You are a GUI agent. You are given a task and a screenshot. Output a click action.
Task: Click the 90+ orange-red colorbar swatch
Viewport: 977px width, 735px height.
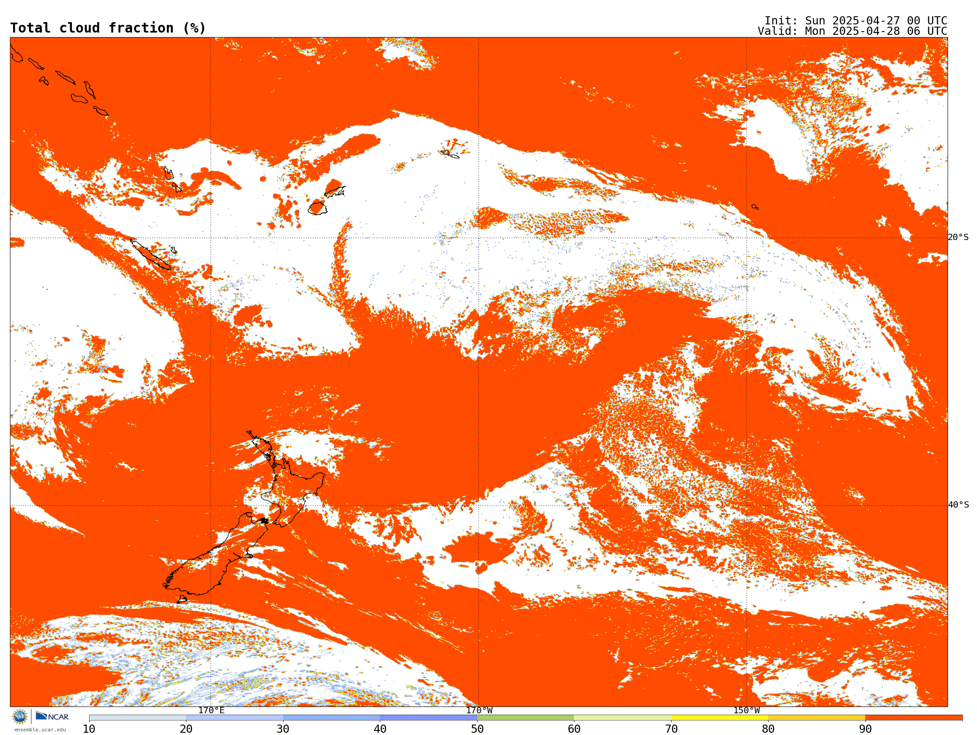914,718
